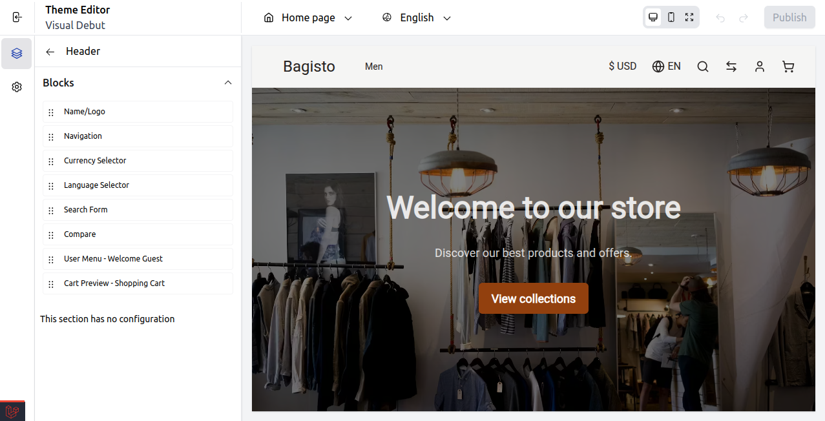The image size is (825, 421).
Task: Click drag handle of Currency Selector block
Action: 51,161
